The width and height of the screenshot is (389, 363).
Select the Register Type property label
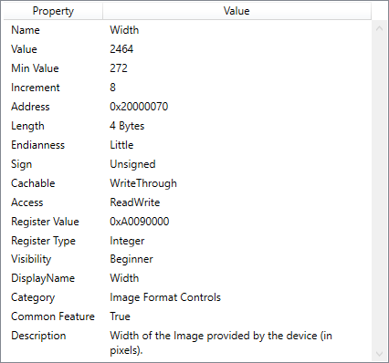point(43,241)
